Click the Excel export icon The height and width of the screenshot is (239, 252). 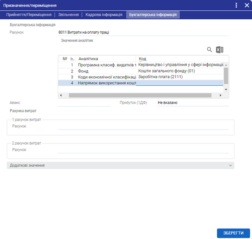pos(220,50)
